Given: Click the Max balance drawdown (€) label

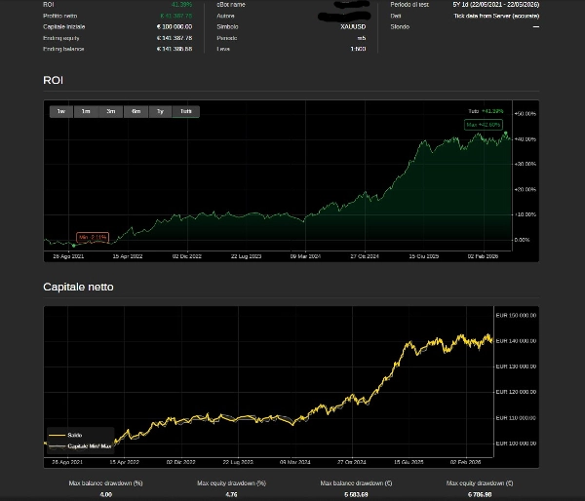Looking at the screenshot, I should [x=356, y=483].
